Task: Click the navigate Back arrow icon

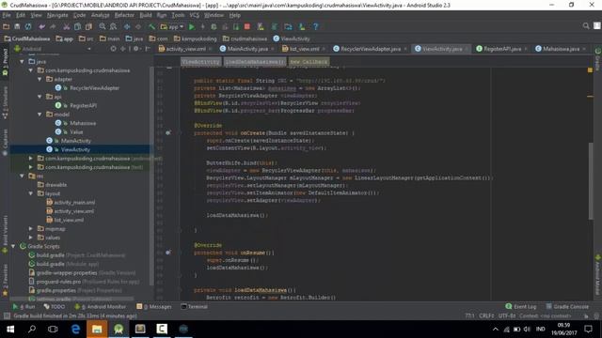Action: click(x=127, y=26)
